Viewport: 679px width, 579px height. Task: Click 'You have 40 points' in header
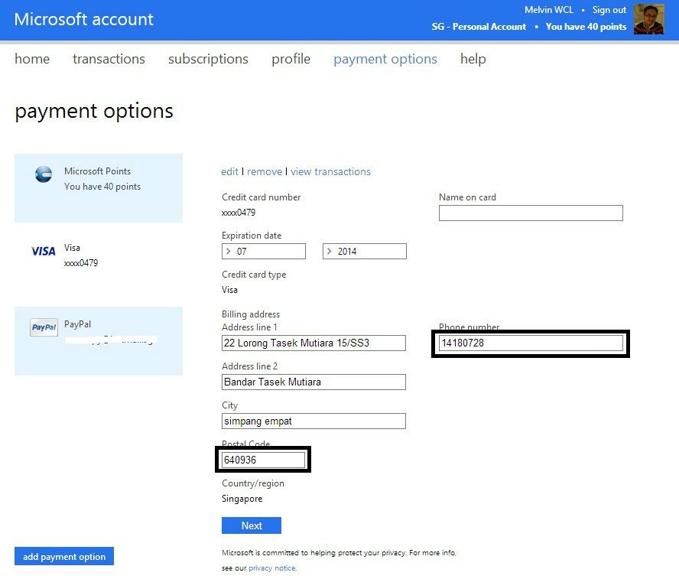click(x=586, y=27)
